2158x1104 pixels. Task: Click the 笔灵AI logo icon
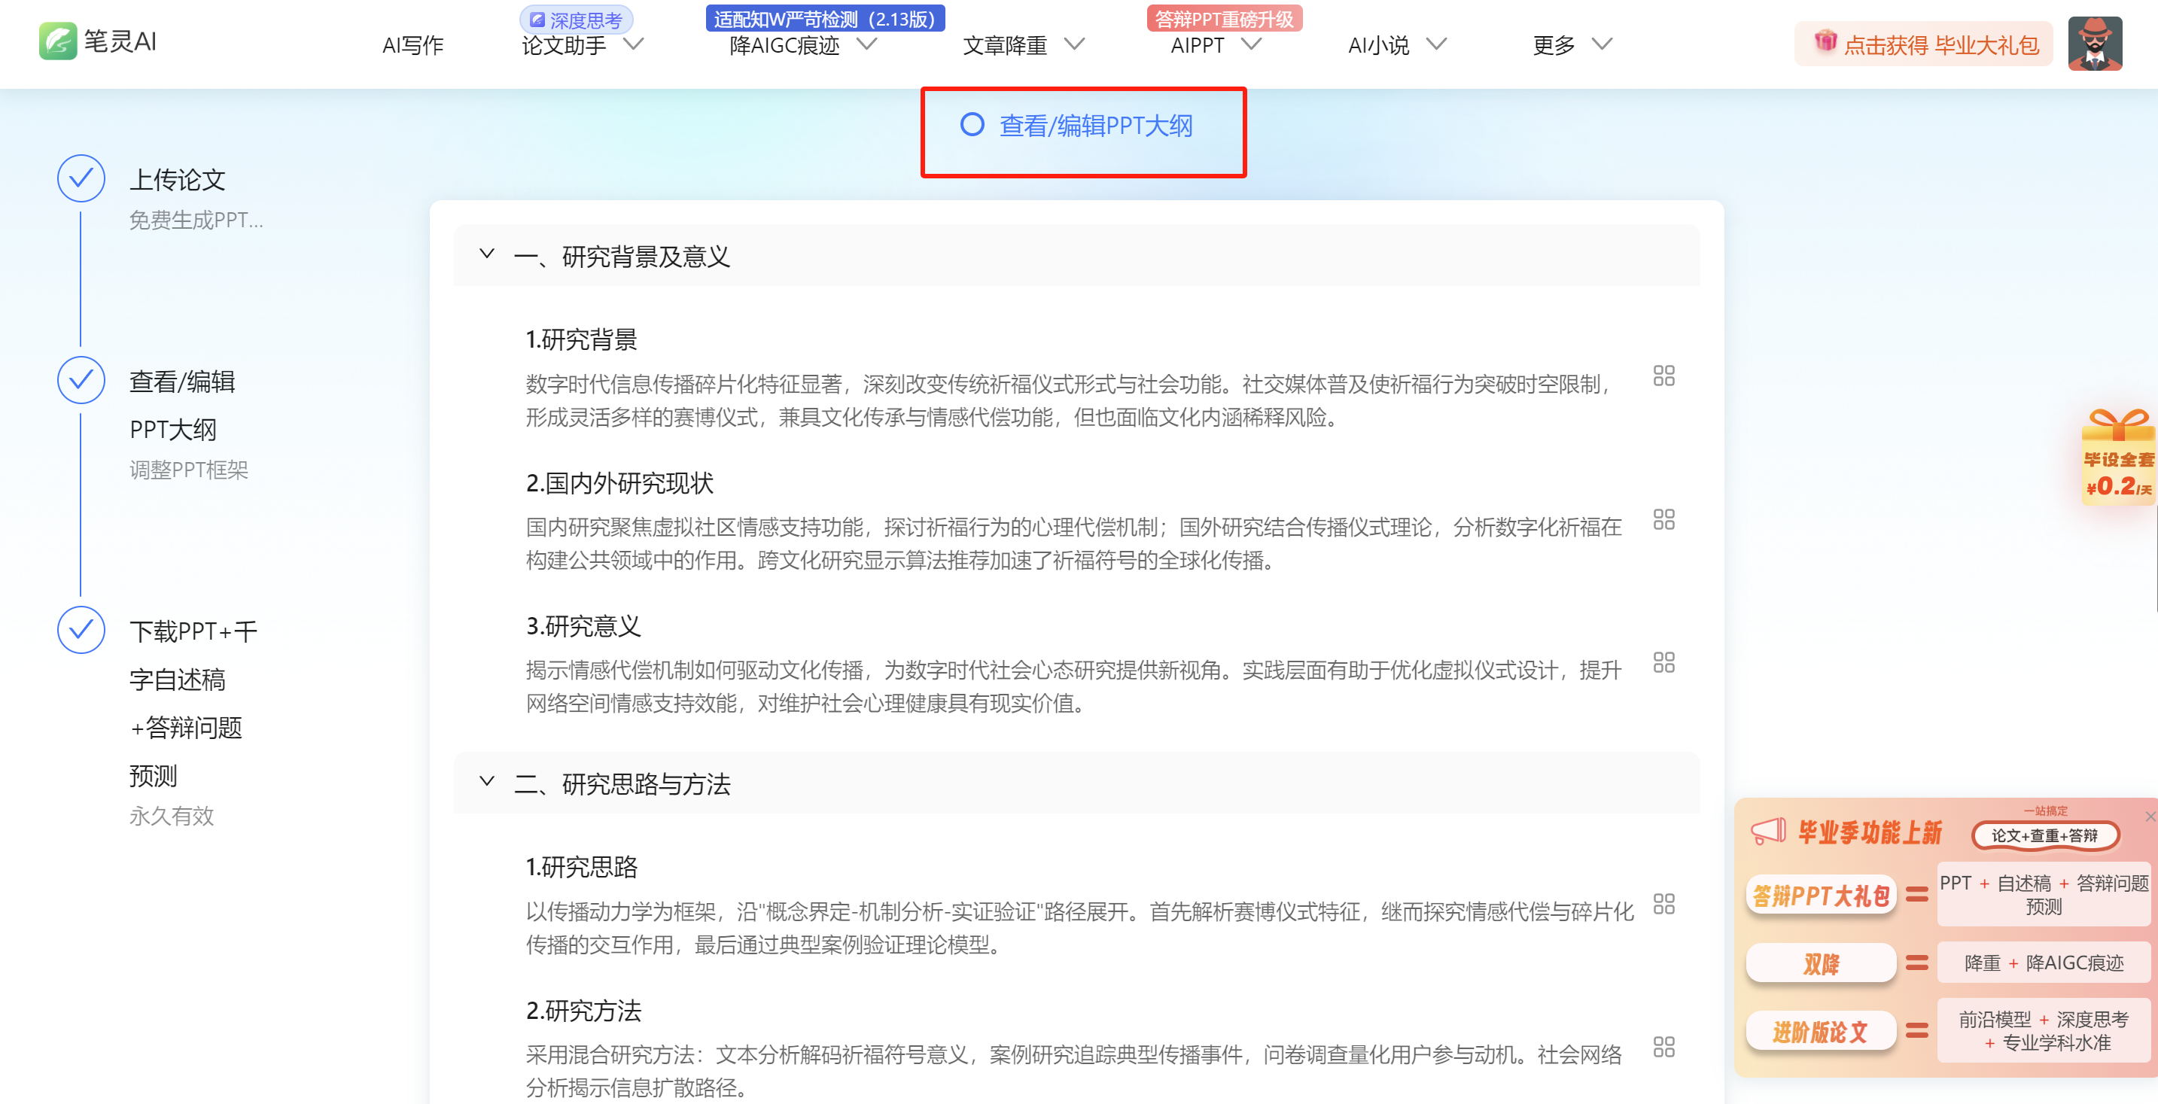[x=57, y=41]
